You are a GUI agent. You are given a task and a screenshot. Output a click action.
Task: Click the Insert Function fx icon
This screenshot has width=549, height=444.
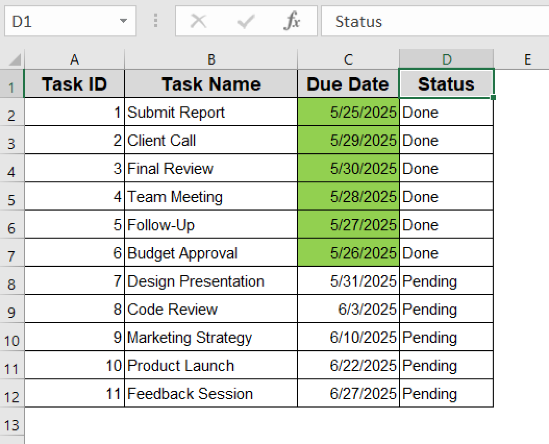tap(292, 21)
